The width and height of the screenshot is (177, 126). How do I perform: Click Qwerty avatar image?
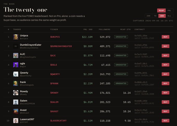click(x=16, y=74)
